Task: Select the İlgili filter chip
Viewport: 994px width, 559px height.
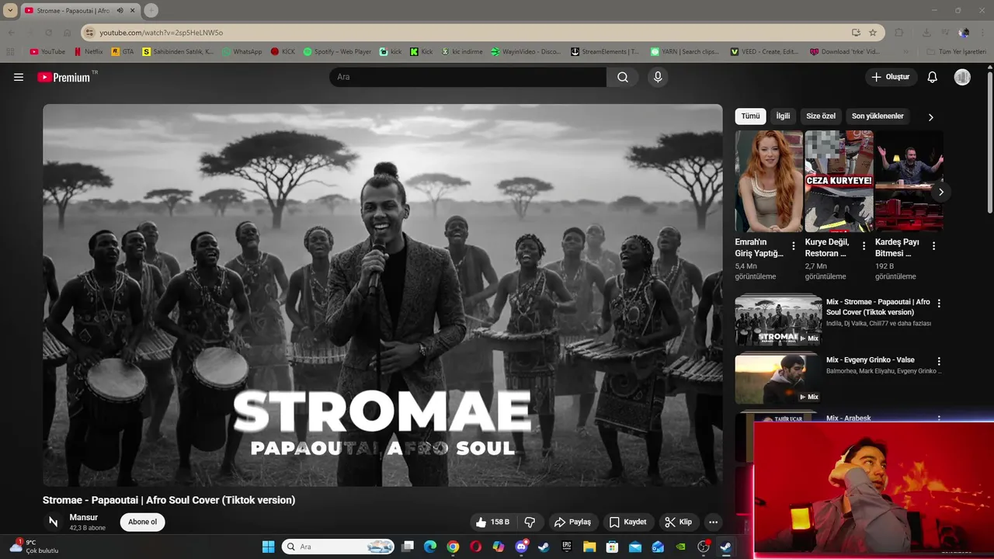Action: [x=783, y=116]
